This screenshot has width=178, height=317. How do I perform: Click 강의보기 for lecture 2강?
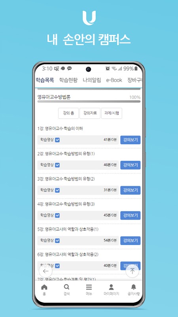tap(131, 165)
